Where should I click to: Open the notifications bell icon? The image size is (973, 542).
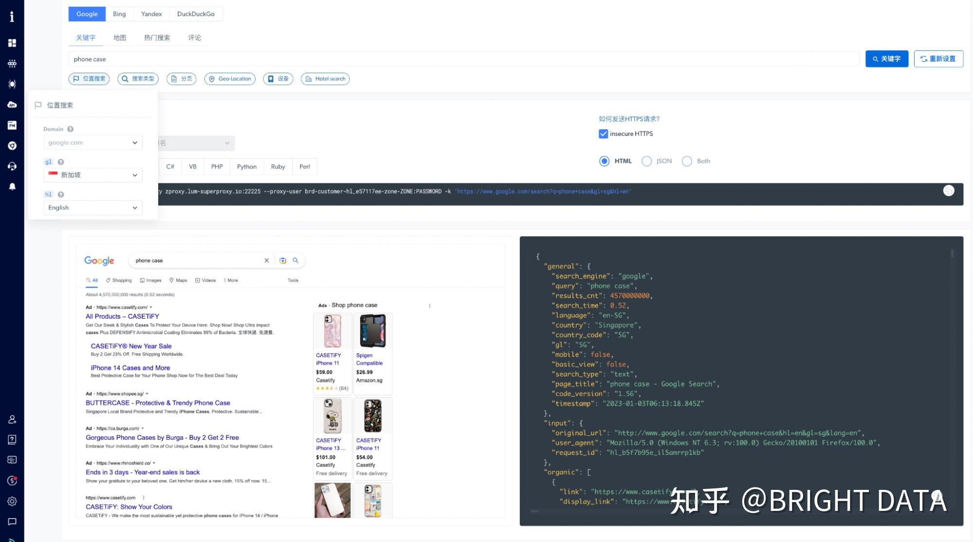[12, 187]
